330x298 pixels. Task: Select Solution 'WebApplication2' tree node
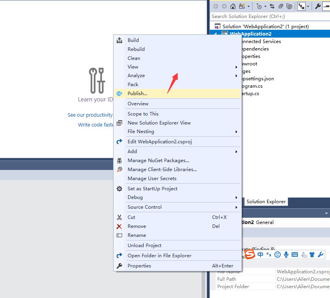tap(265, 27)
